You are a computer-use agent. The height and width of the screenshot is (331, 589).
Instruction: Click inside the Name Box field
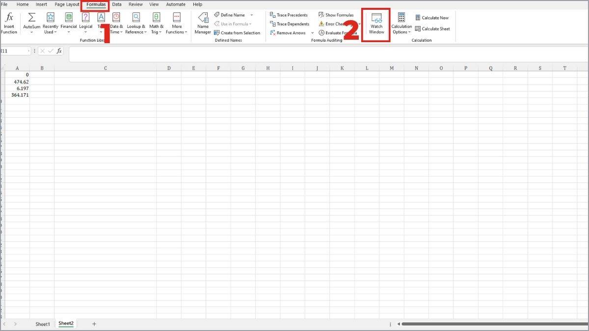click(15, 51)
